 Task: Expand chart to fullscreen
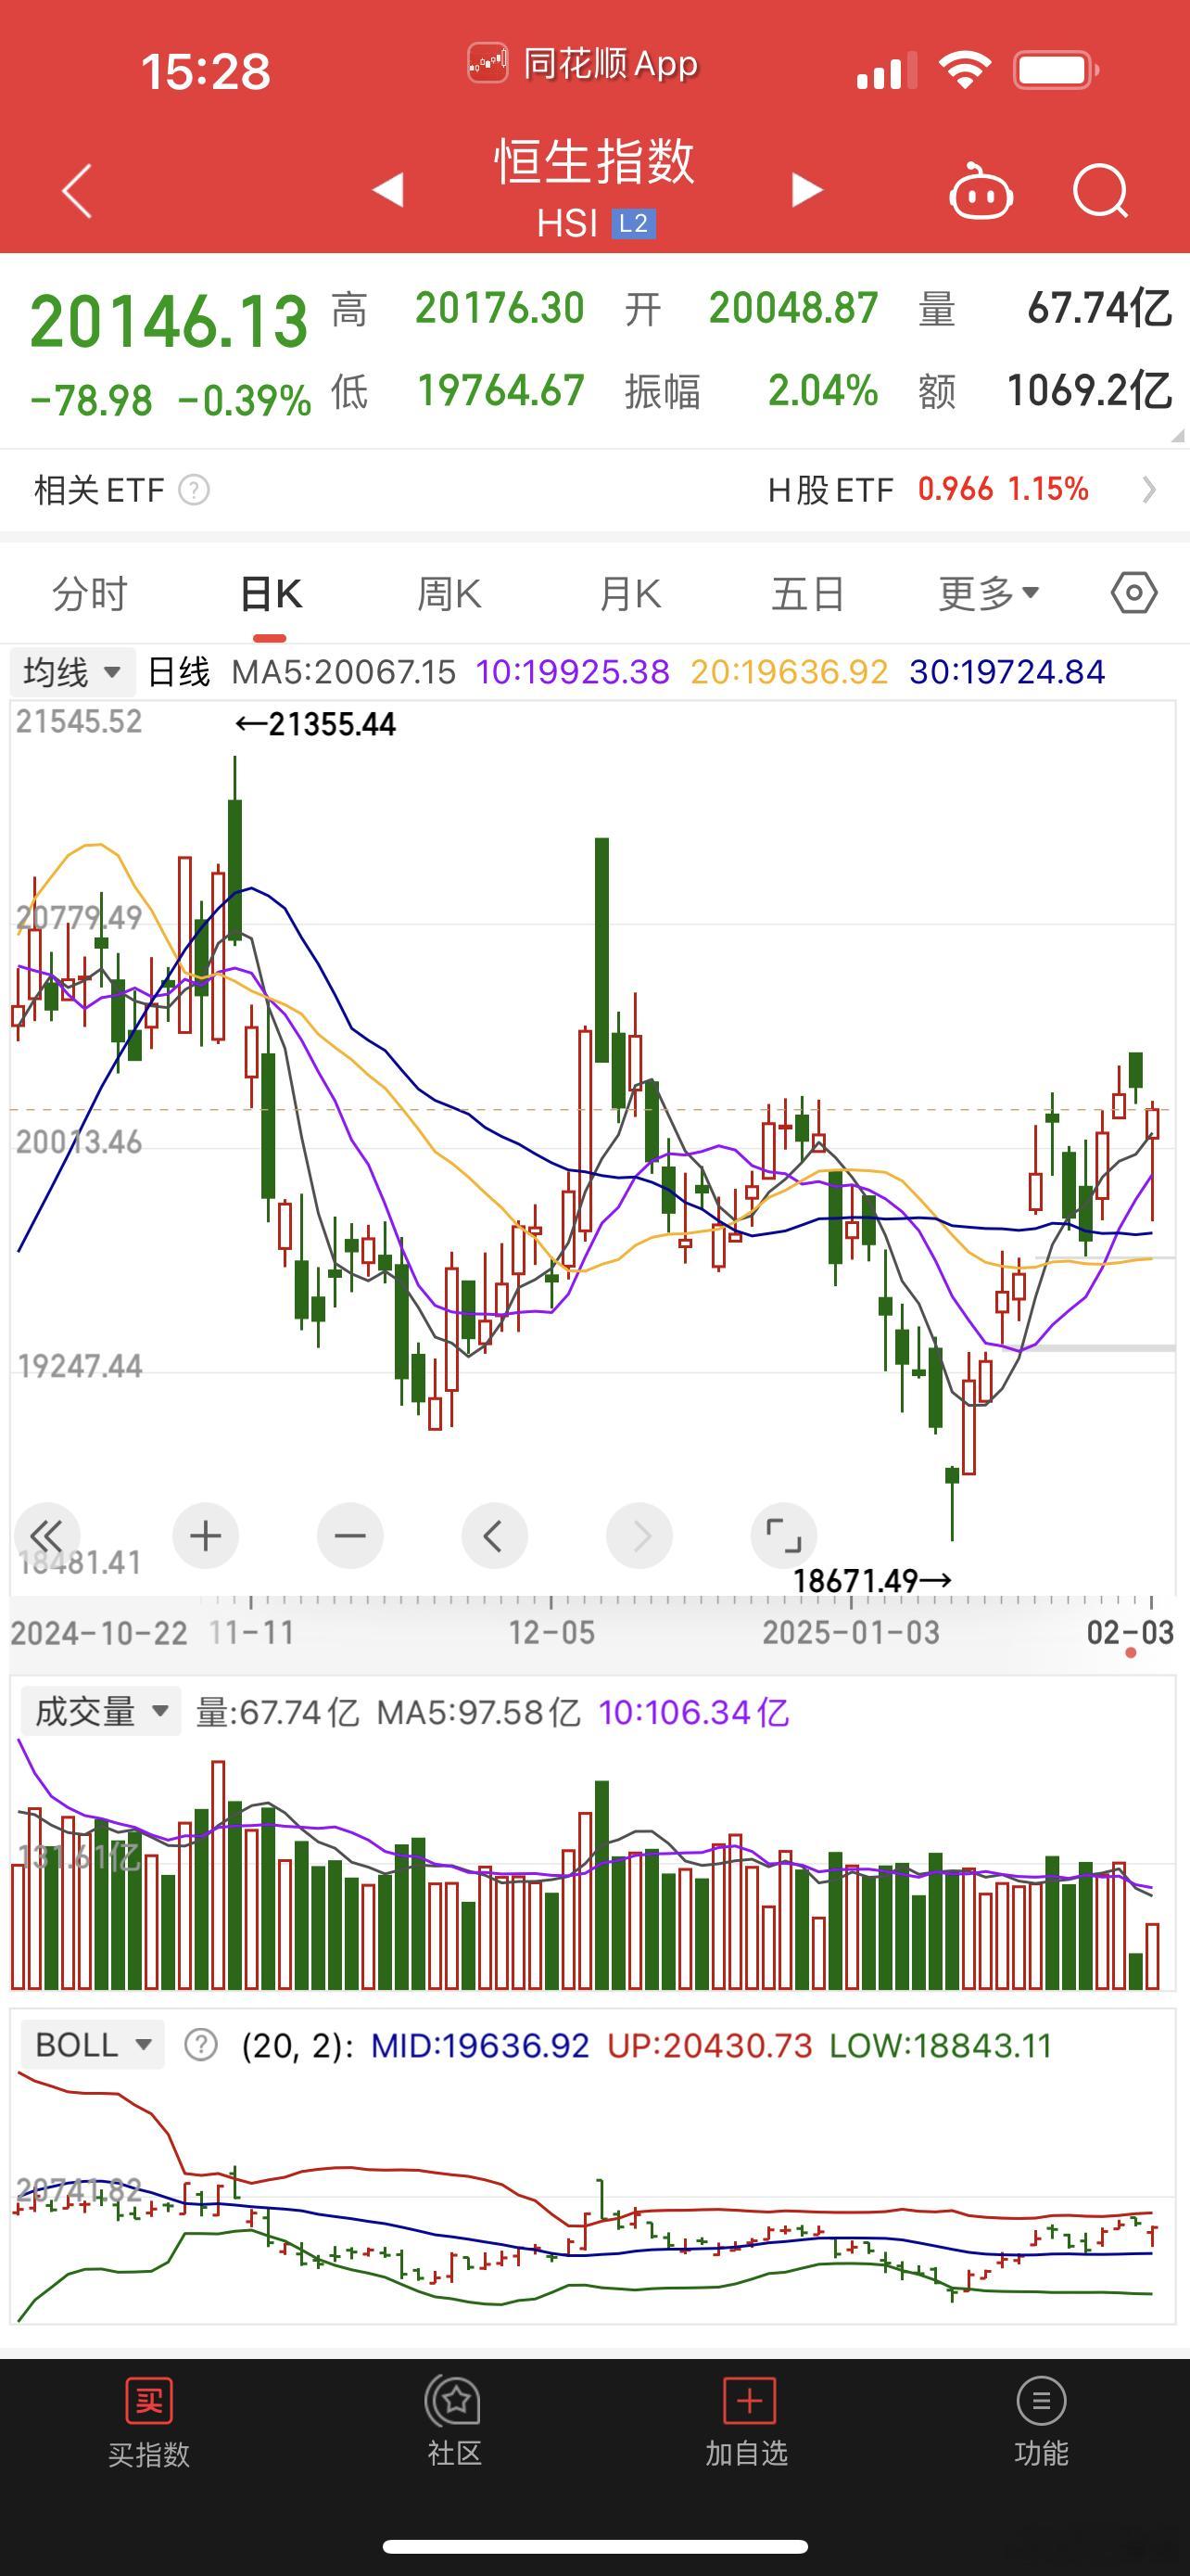[783, 1535]
